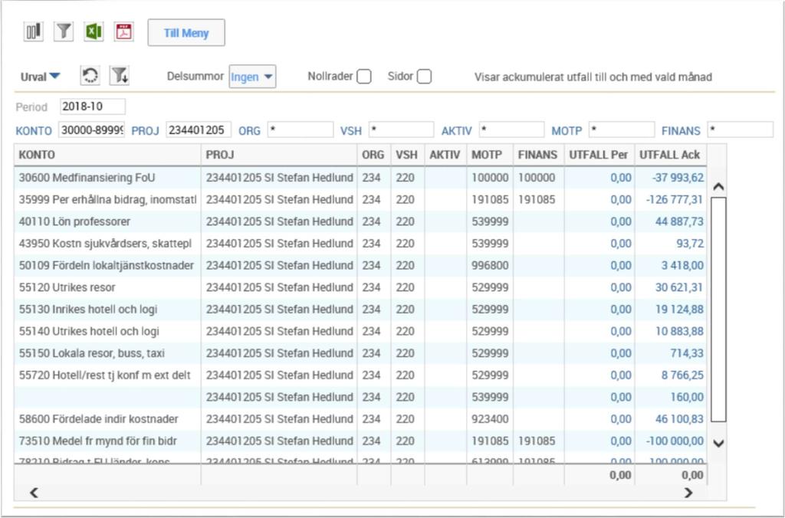Screen dimensions: 785x518
Task: Select row 35999 Per erhållna bidrag
Action: click(360, 200)
